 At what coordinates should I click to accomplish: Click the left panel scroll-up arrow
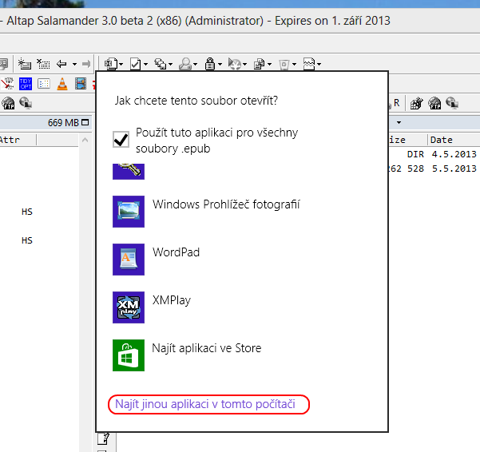85,141
